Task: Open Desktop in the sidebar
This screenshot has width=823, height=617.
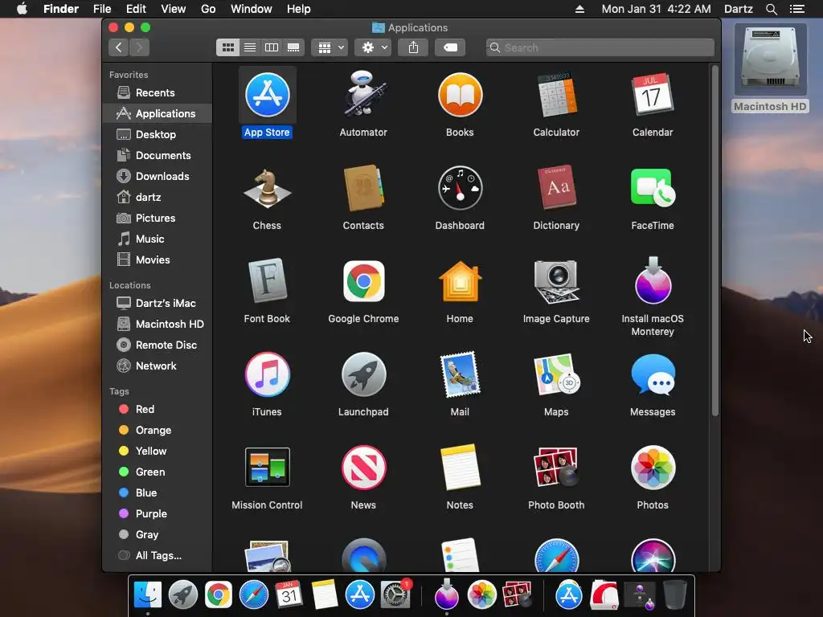Action: click(x=158, y=134)
